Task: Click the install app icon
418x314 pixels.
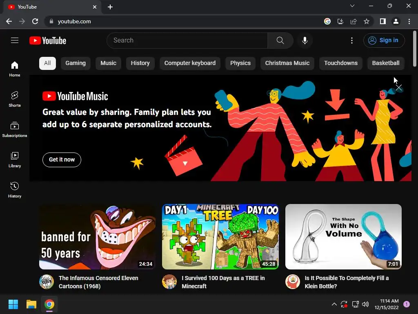Action: (340, 21)
